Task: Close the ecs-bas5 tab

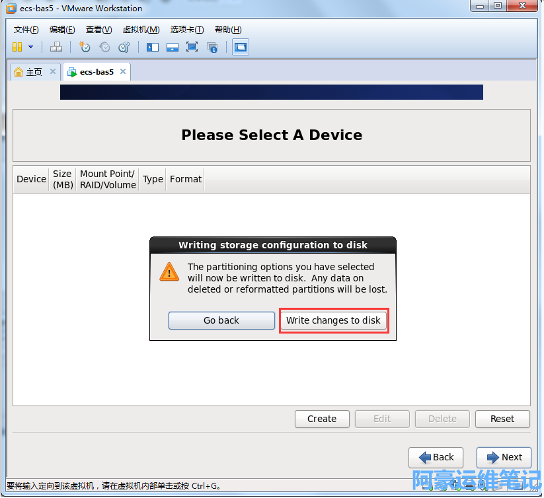Action: coord(122,72)
